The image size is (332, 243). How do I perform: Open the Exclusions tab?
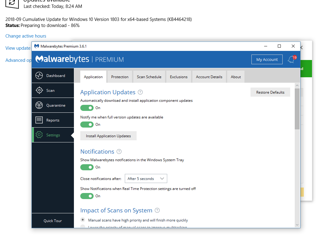[178, 77]
